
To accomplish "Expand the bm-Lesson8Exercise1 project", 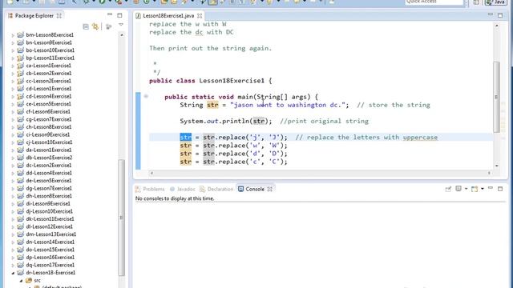I will [13, 35].
